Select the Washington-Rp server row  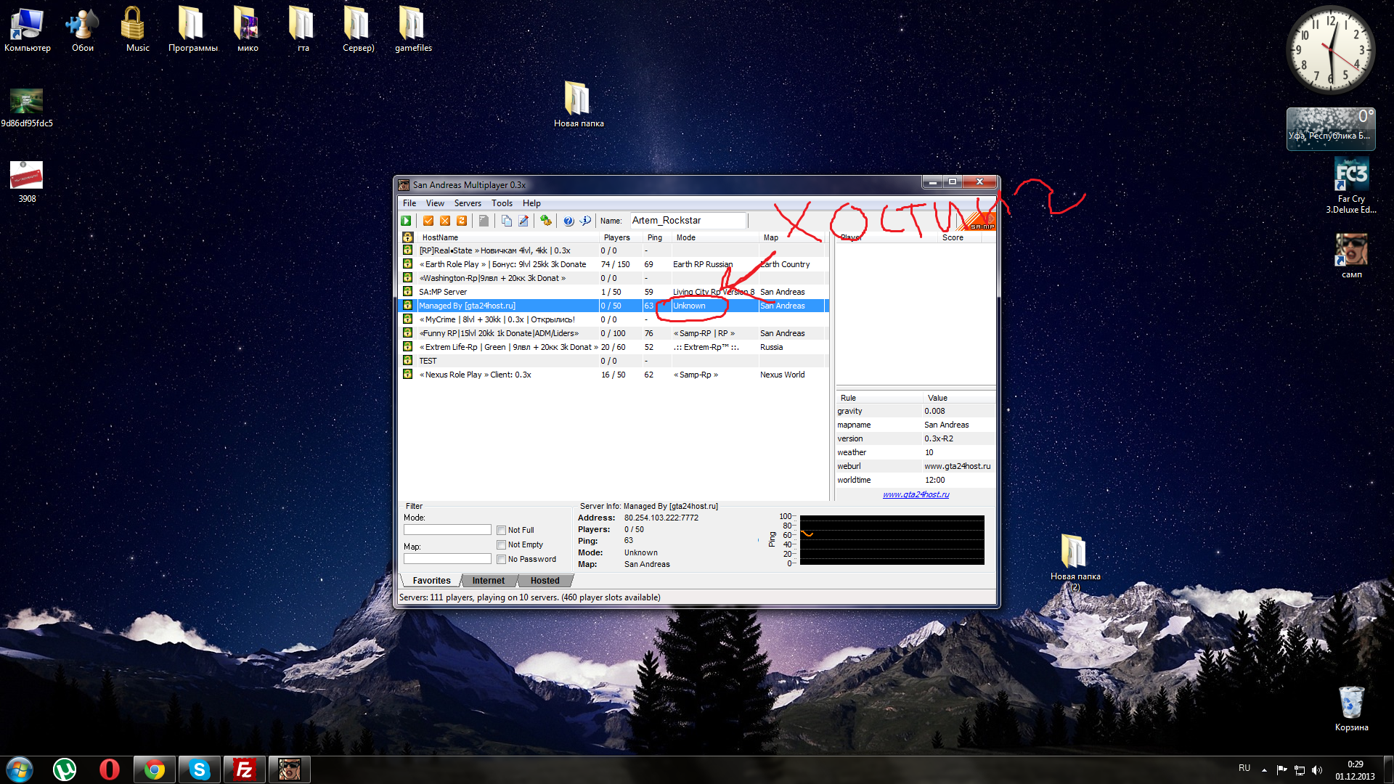[614, 278]
